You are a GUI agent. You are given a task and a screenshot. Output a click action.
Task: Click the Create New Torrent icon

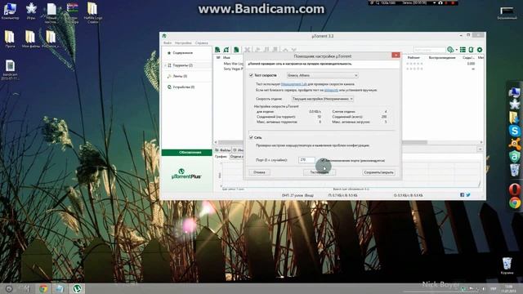click(236, 50)
